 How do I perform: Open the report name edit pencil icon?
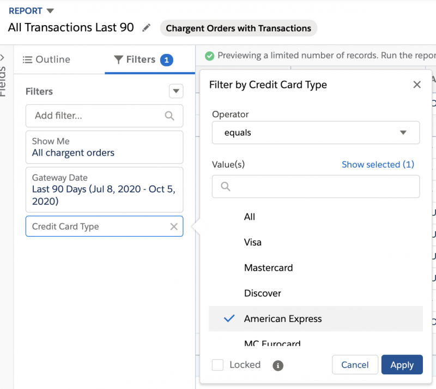pos(145,27)
